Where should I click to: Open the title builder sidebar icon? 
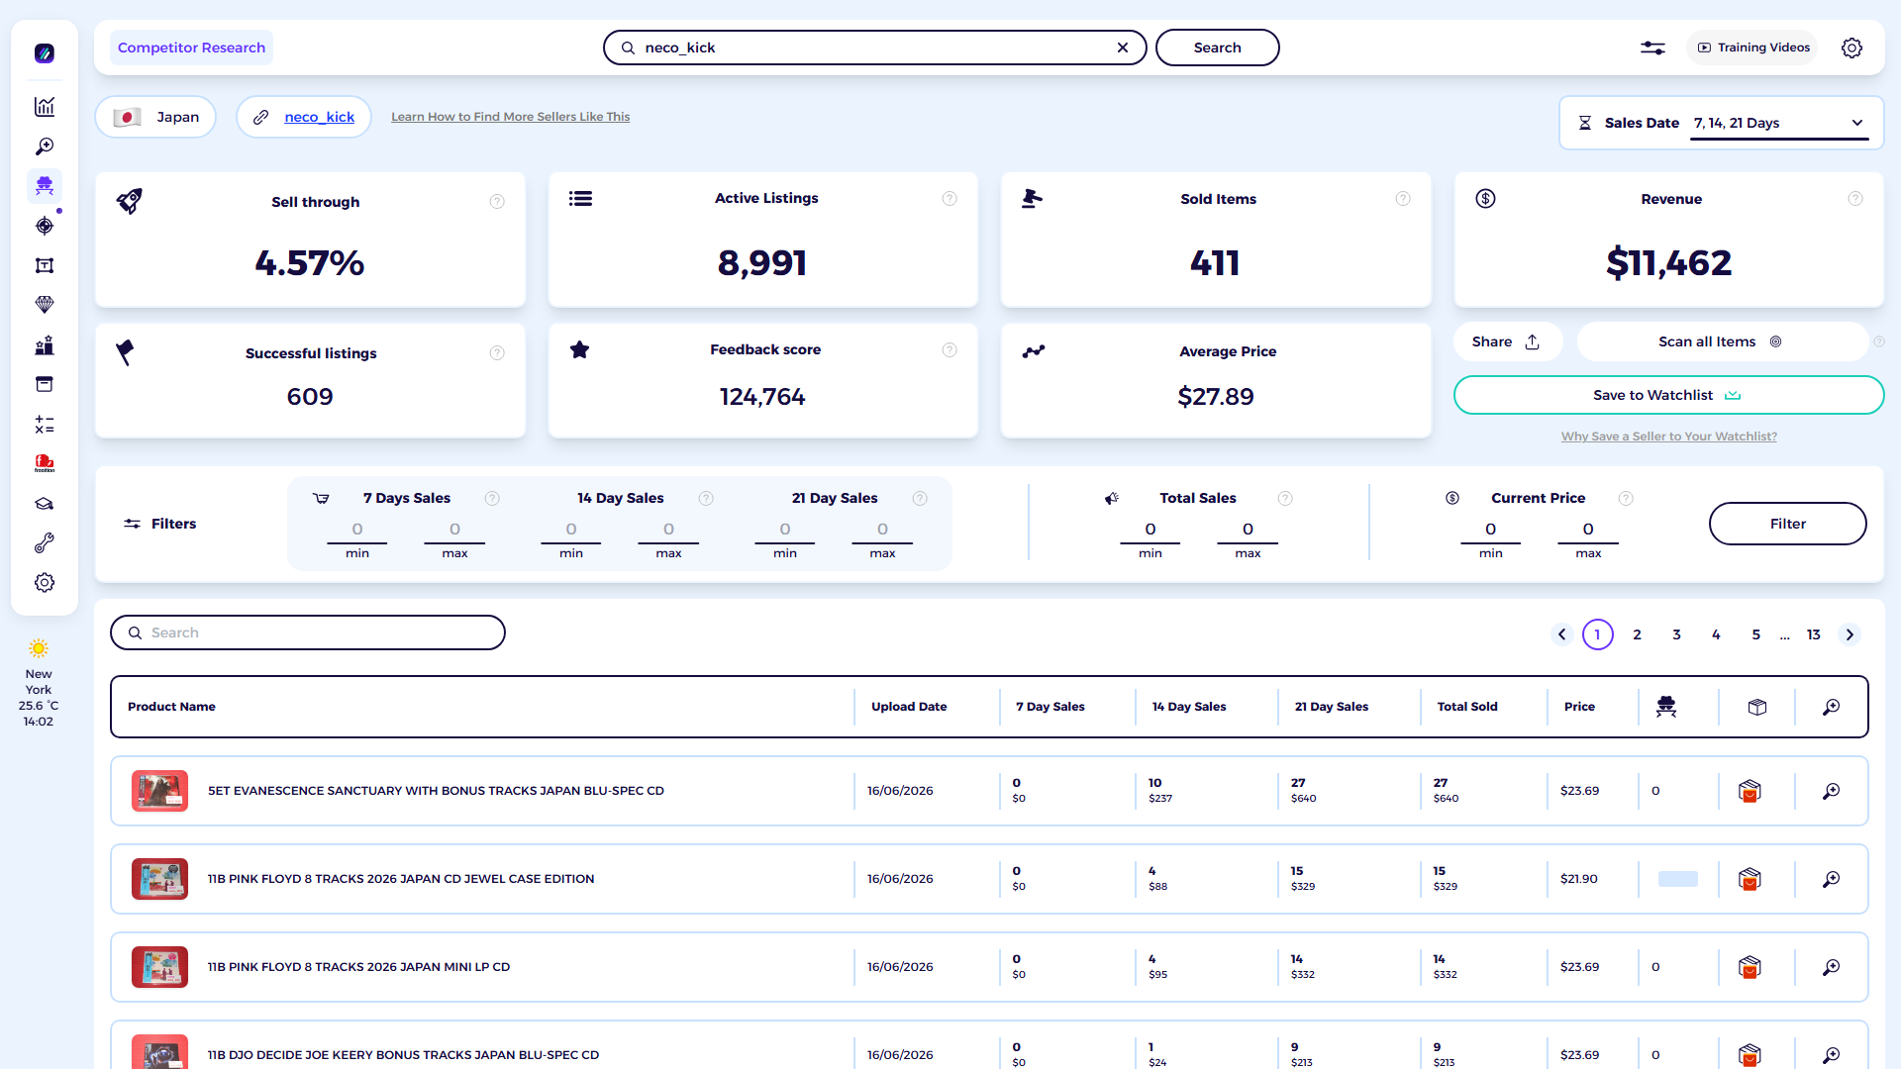click(x=45, y=265)
